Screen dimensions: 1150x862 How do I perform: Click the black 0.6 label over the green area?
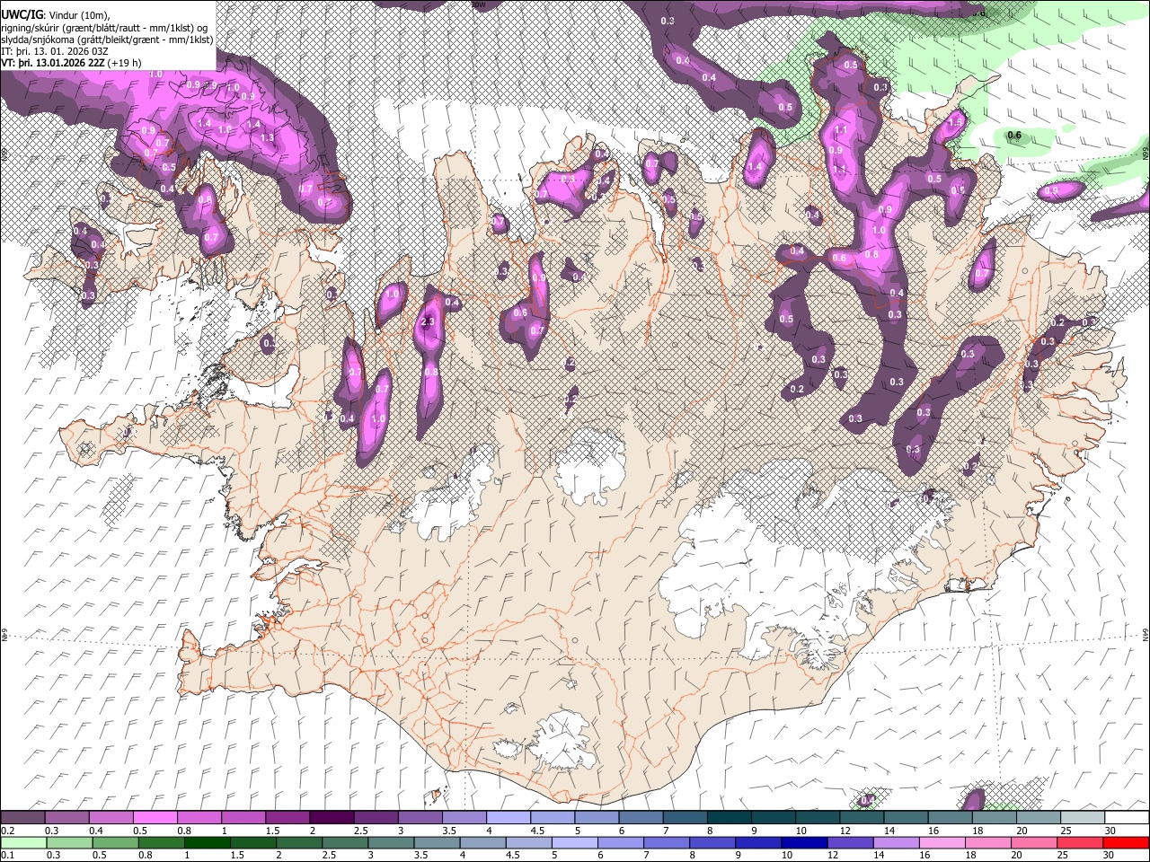click(x=1014, y=136)
